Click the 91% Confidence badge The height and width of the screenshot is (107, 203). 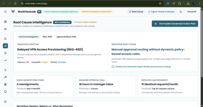tap(62, 22)
